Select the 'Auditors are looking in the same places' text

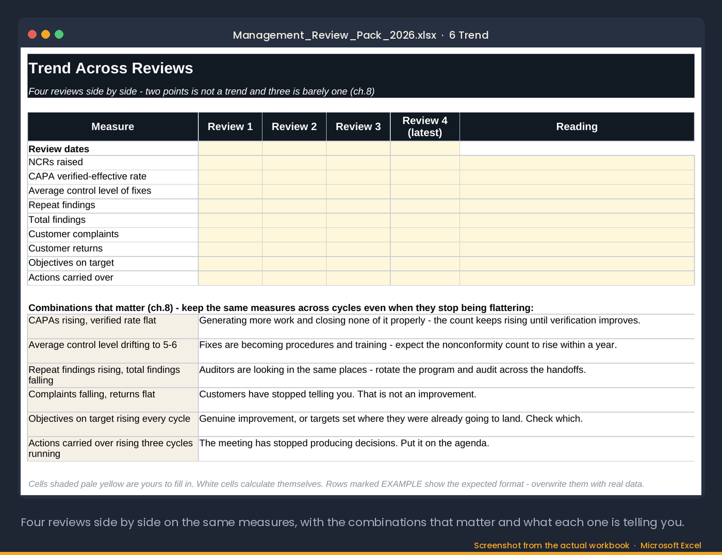point(392,370)
